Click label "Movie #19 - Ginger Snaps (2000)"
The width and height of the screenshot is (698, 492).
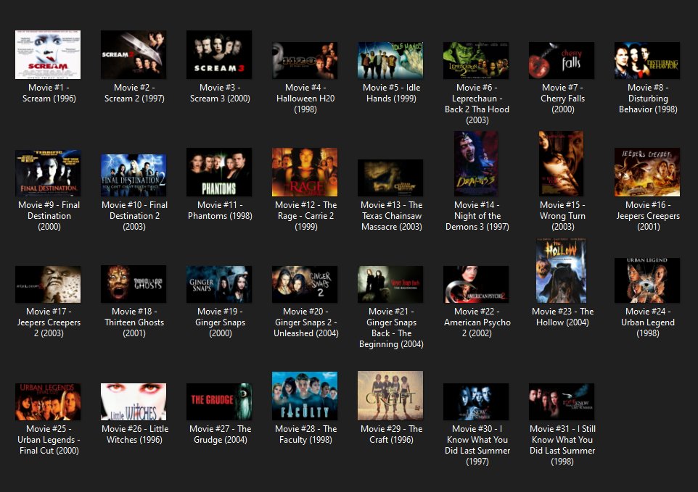tap(220, 322)
